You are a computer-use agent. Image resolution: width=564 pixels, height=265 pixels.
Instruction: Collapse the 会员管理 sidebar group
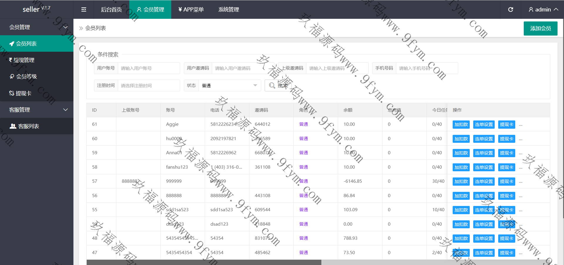coord(66,27)
